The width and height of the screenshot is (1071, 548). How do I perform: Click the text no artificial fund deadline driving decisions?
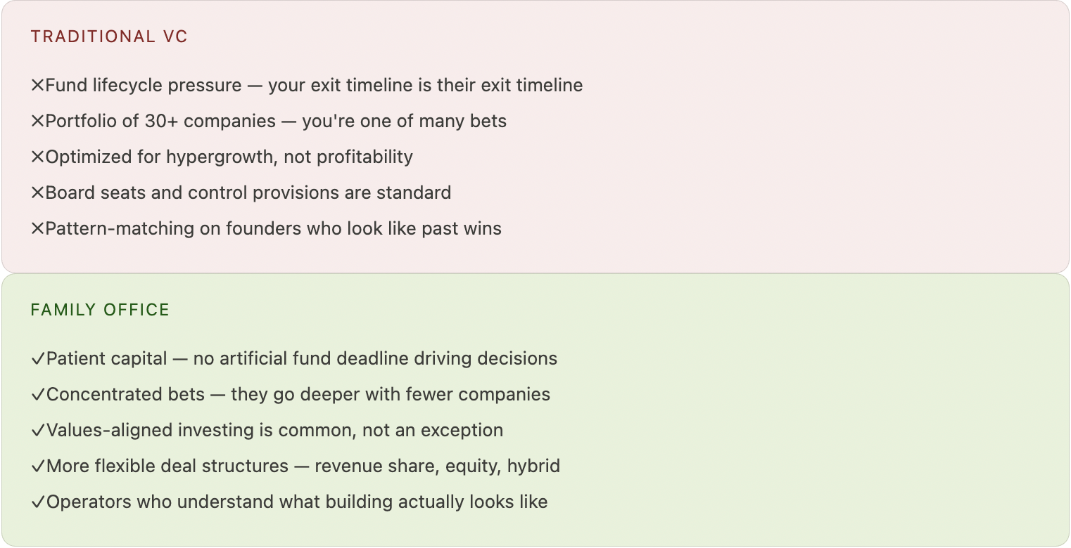click(x=375, y=359)
